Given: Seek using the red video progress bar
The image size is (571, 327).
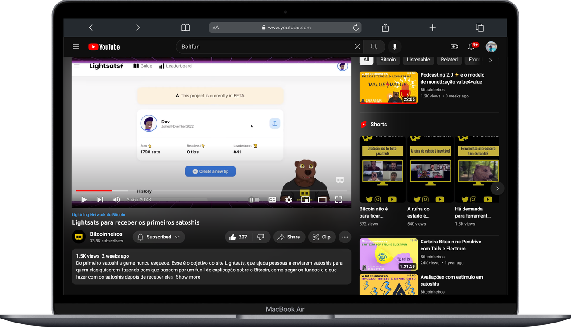Looking at the screenshot, I should click(x=211, y=191).
